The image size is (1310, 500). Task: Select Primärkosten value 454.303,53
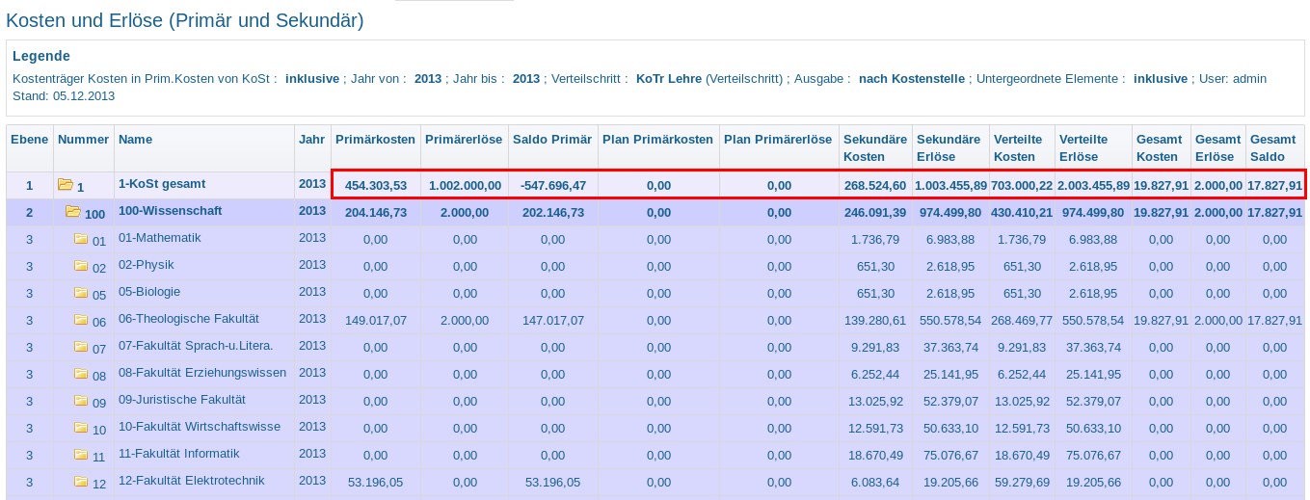[x=376, y=185]
